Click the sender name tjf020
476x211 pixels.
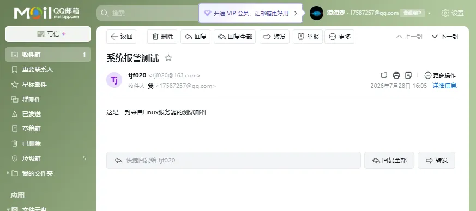137,75
